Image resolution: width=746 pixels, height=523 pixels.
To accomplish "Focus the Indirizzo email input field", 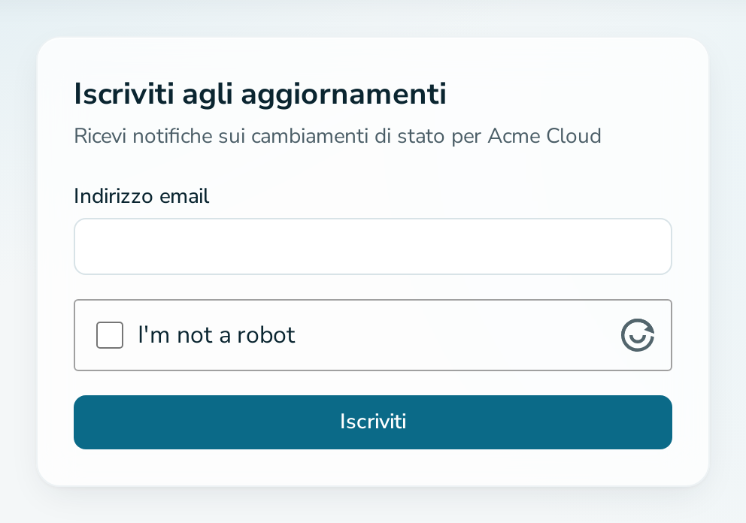I will coord(372,246).
